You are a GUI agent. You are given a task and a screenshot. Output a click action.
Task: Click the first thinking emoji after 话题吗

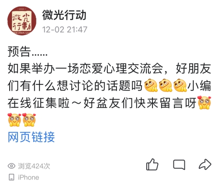click(151, 85)
